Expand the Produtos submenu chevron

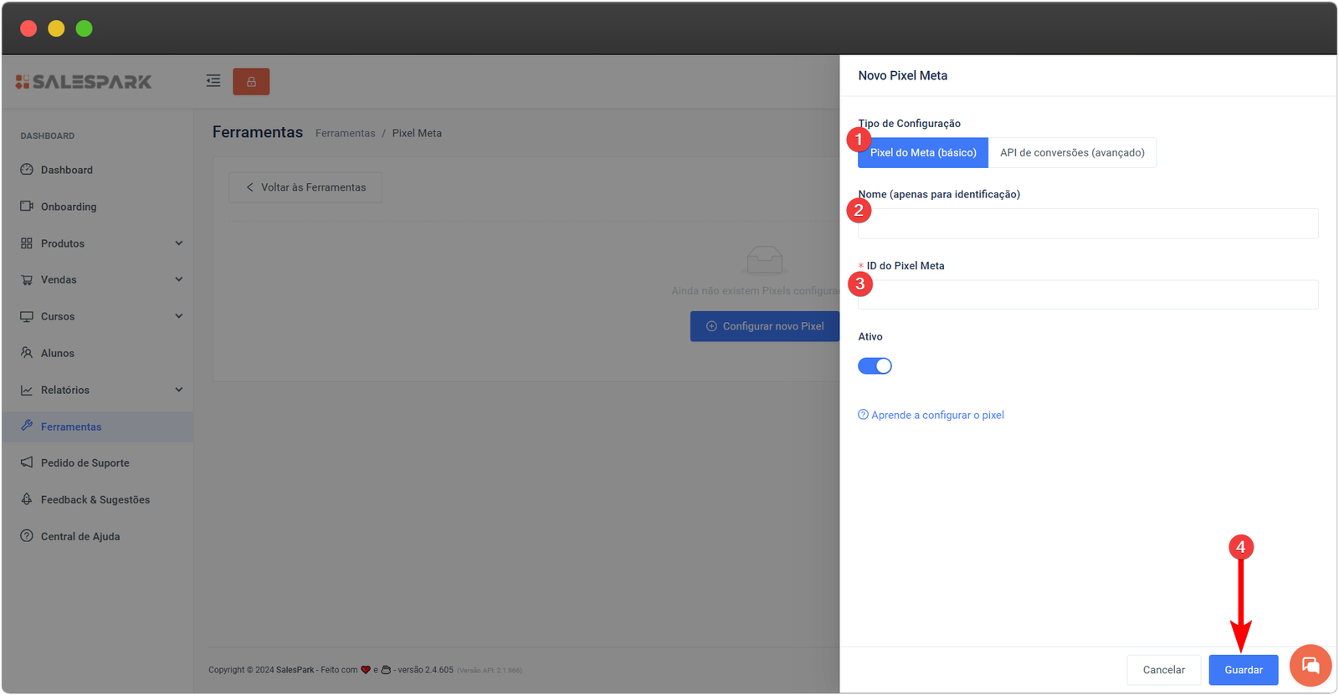click(x=178, y=243)
